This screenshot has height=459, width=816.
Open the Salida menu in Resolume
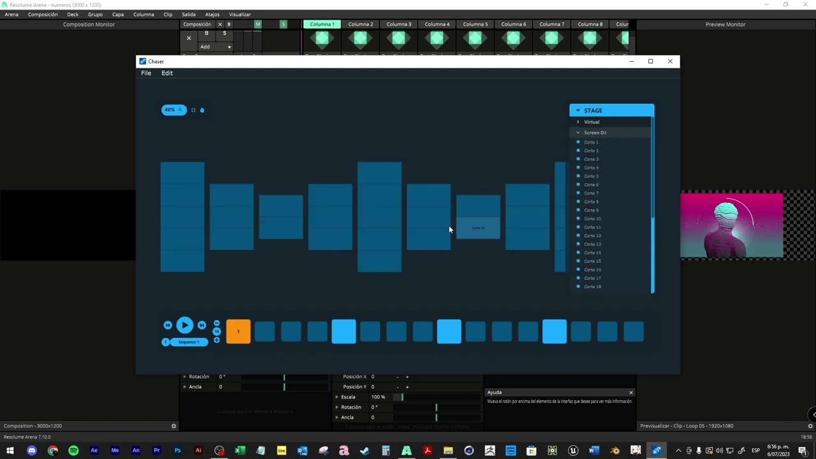(189, 14)
